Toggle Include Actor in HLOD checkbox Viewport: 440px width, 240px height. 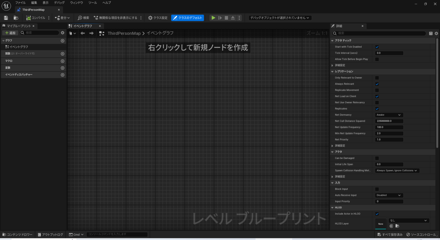click(377, 214)
